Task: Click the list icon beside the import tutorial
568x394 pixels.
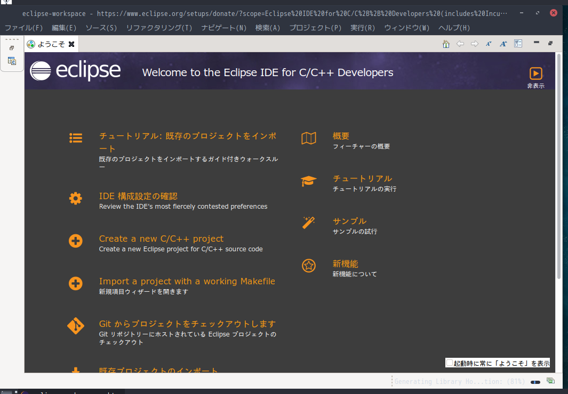Action: coord(76,138)
